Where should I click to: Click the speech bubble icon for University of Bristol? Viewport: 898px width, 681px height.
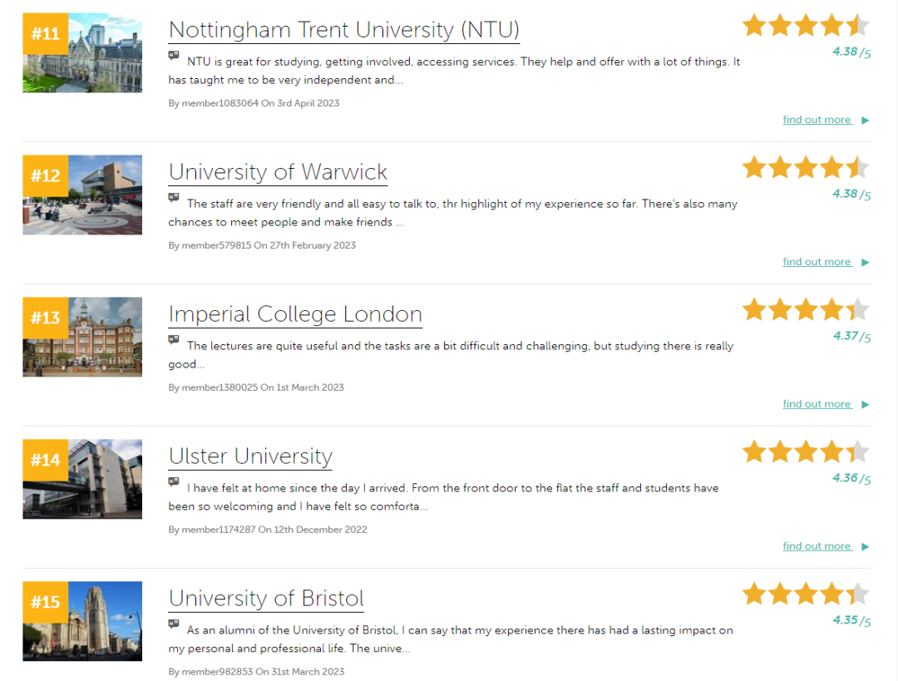click(173, 624)
